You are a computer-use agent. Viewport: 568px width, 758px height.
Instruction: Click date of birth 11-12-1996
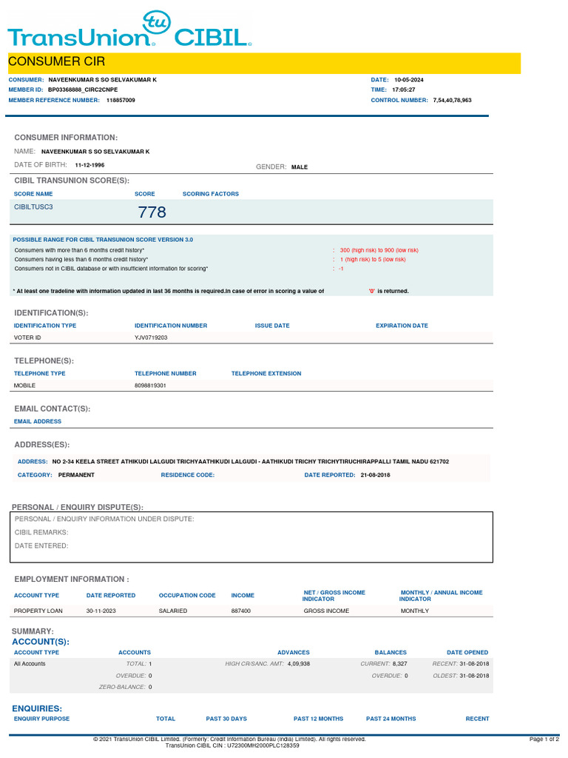point(89,165)
